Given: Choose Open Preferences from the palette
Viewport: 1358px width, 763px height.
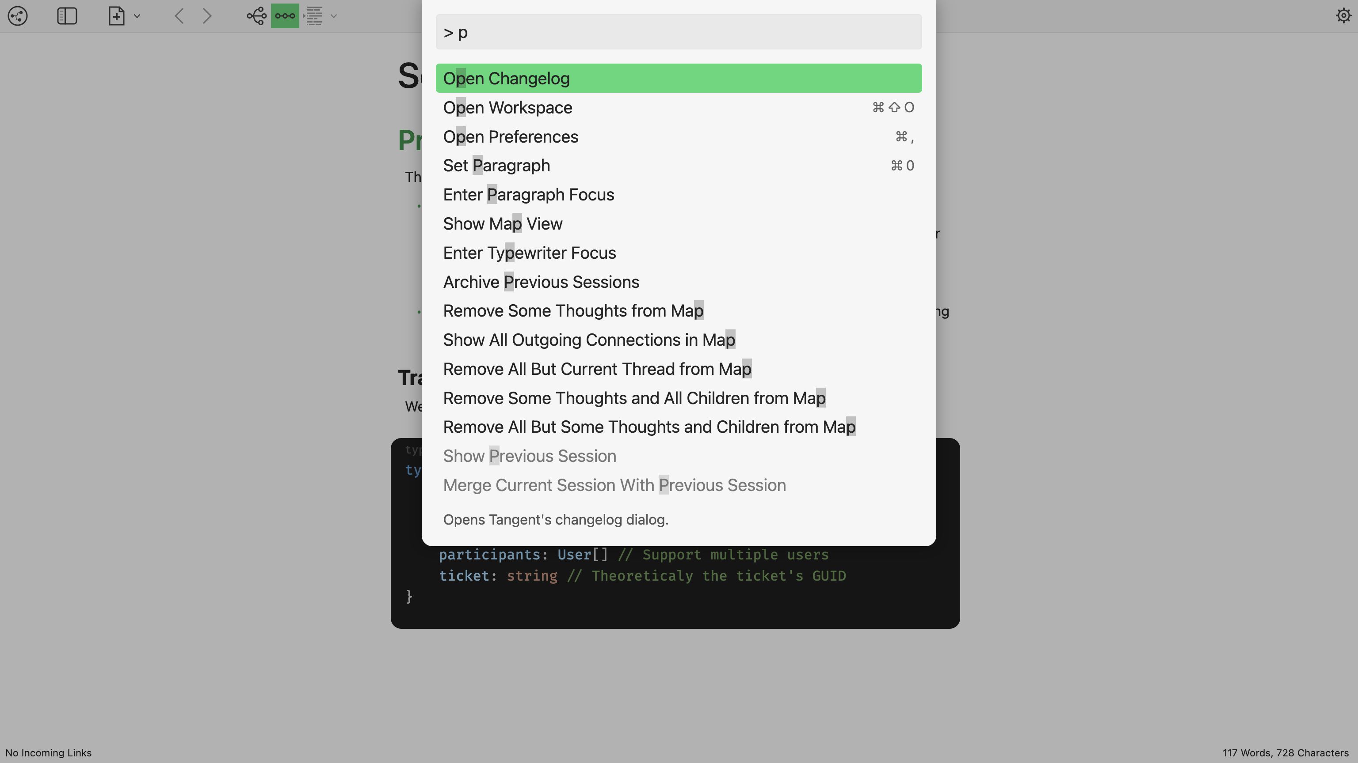Looking at the screenshot, I should pyautogui.click(x=510, y=136).
